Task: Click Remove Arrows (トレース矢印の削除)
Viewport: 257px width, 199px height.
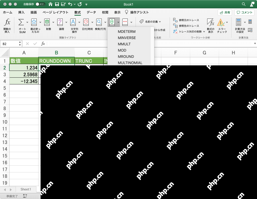Action: [188, 32]
